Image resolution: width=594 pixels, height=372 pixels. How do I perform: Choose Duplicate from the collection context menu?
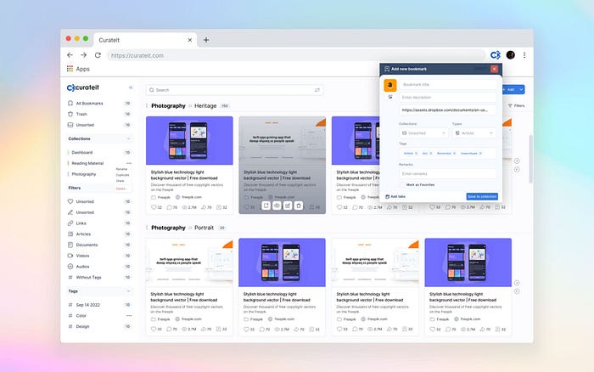[x=122, y=175]
